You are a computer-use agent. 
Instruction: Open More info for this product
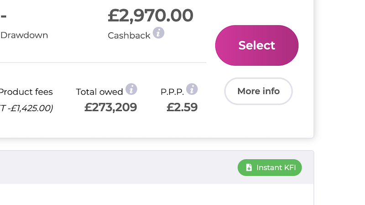[x=258, y=91]
